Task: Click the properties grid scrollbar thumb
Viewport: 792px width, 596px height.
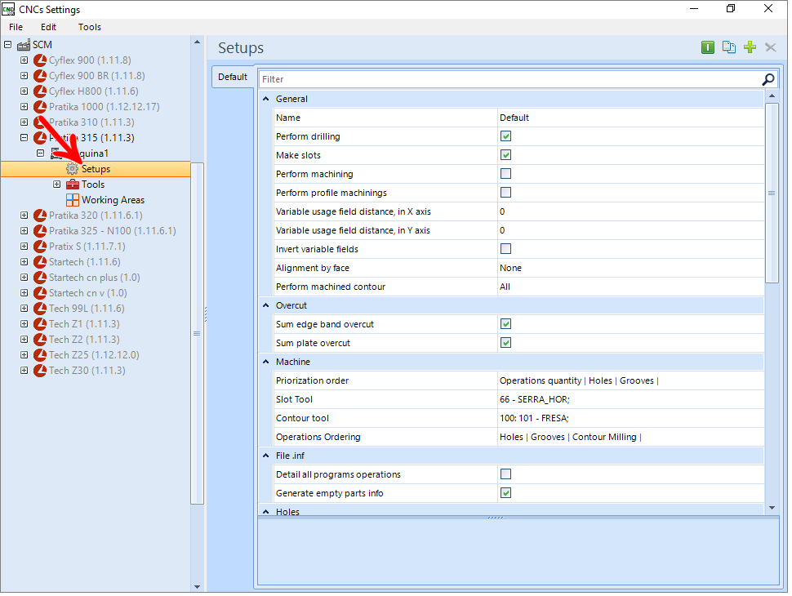Action: (x=772, y=193)
